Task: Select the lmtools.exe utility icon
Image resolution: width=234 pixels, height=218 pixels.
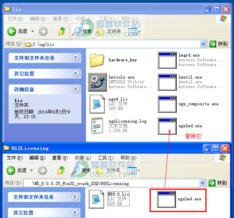Action: coord(97,82)
